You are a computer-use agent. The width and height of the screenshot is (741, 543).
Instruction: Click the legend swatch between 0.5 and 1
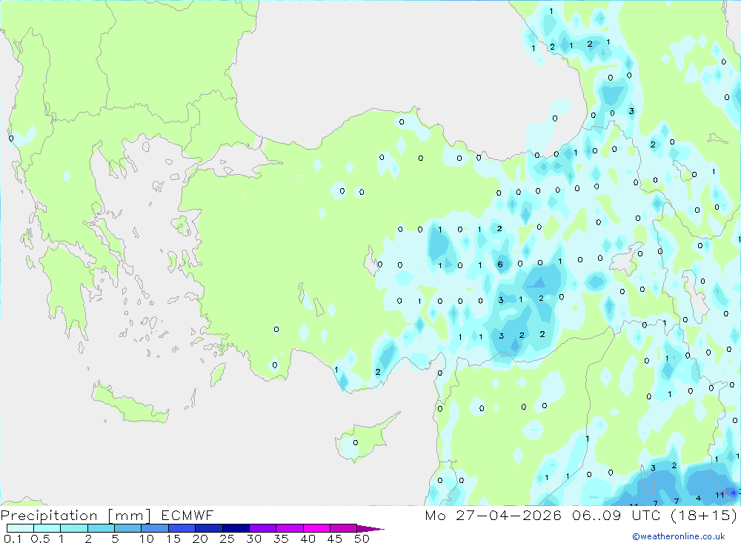point(47,528)
